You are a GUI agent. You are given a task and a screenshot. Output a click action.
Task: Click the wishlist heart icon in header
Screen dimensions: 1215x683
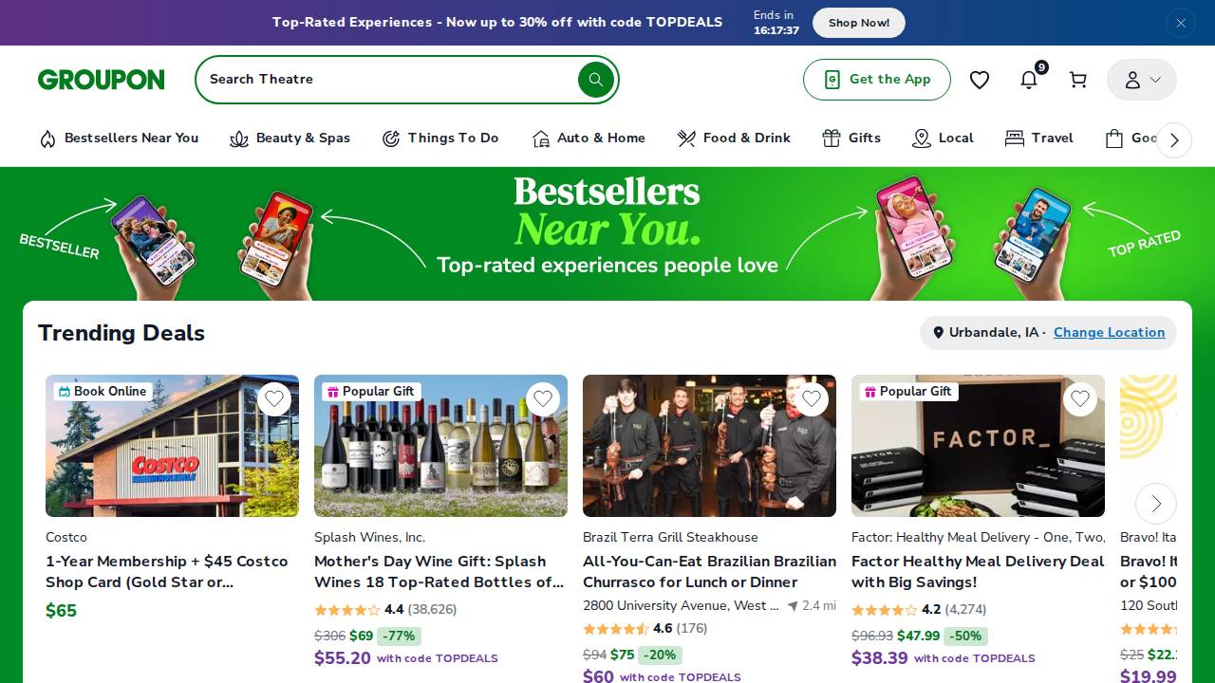coord(980,80)
